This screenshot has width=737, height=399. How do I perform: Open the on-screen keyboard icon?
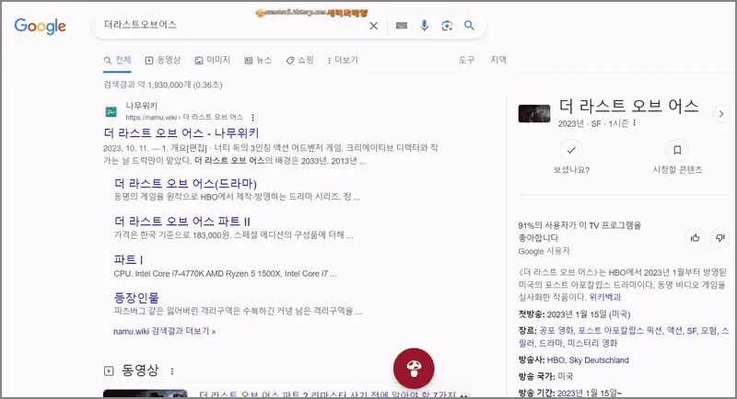click(402, 26)
